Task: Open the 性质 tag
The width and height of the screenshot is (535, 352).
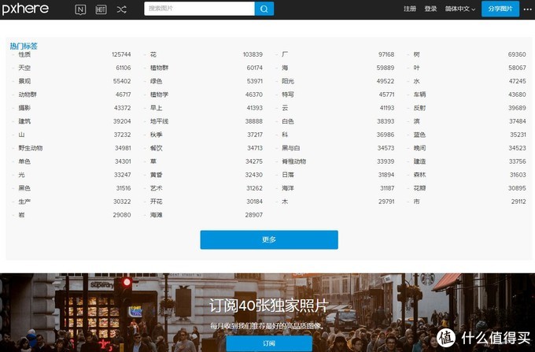Action: [x=24, y=54]
